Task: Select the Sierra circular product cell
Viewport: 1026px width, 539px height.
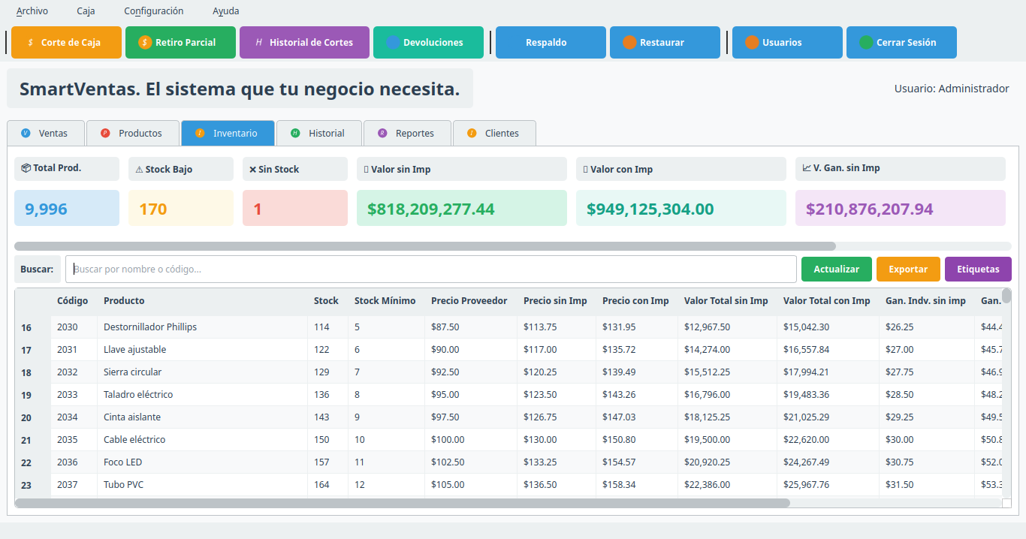Action: click(x=203, y=372)
